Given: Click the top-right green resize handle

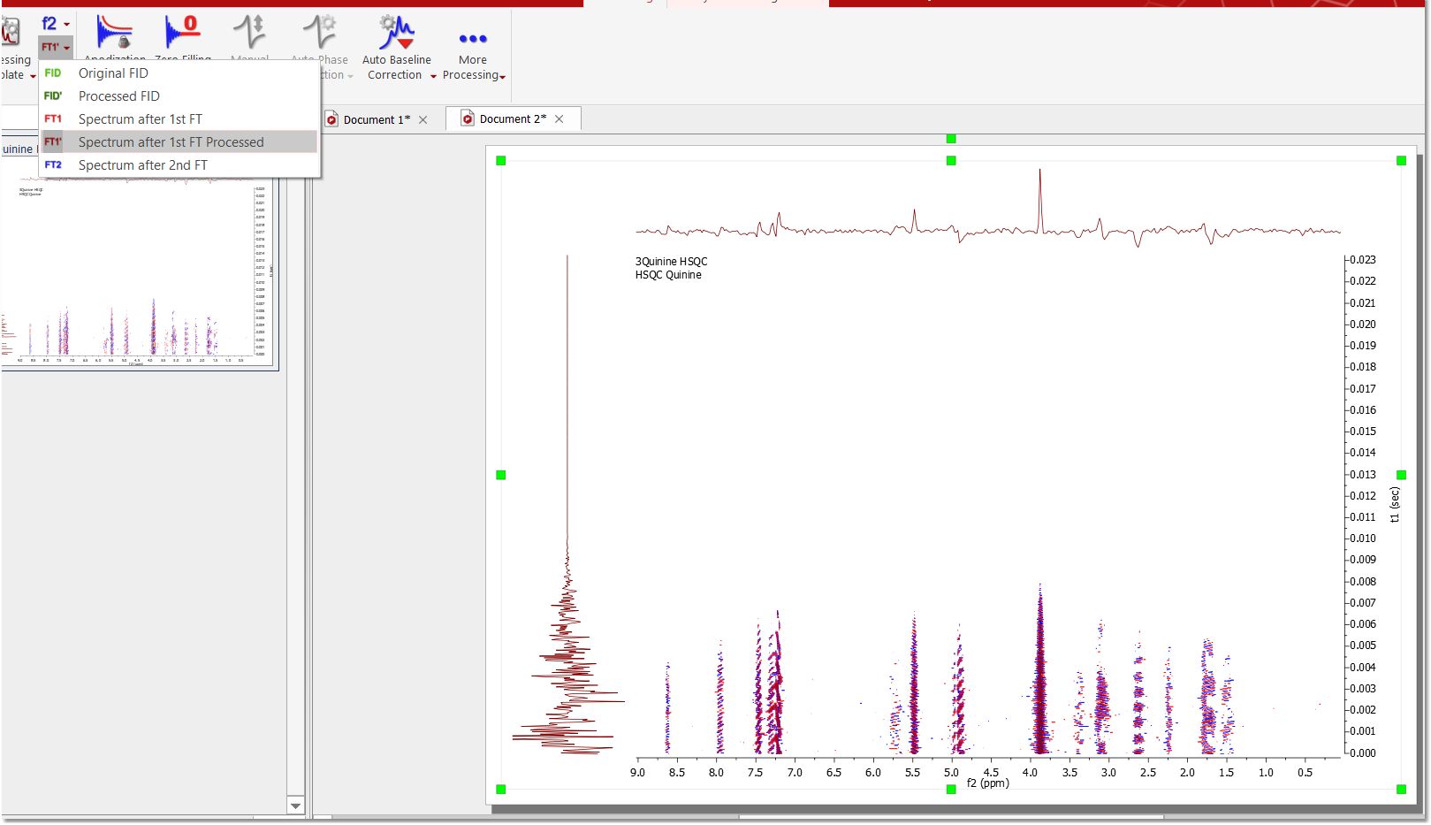Looking at the screenshot, I should pyautogui.click(x=1401, y=161).
